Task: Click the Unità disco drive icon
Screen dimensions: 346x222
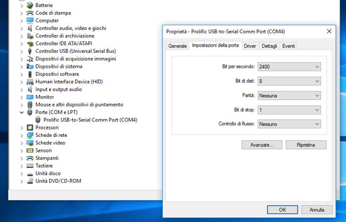Action: 30,174
